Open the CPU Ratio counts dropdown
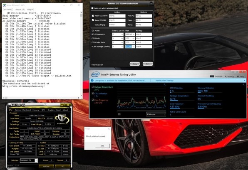The height and width of the screenshot is (170, 248). pyautogui.click(x=118, y=38)
